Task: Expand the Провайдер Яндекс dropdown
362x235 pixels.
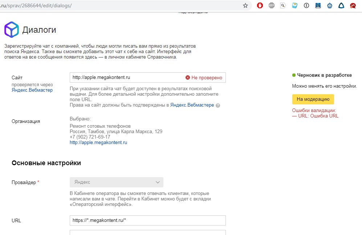Action: (116, 182)
